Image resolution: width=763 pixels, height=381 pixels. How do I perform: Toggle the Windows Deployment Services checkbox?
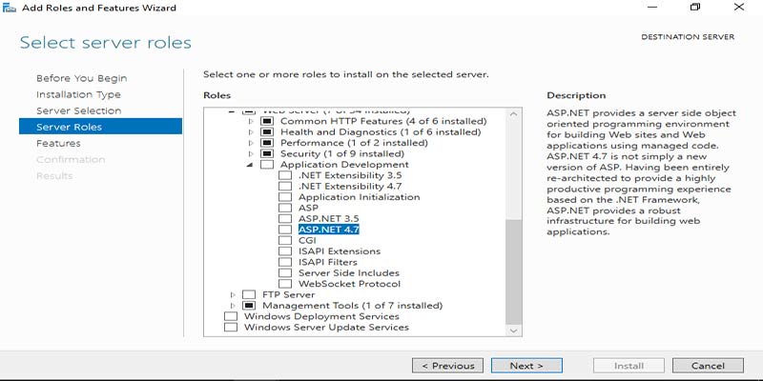(230, 316)
